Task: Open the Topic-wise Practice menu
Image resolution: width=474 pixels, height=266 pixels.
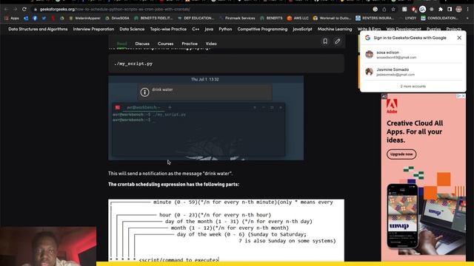Action: (168, 30)
